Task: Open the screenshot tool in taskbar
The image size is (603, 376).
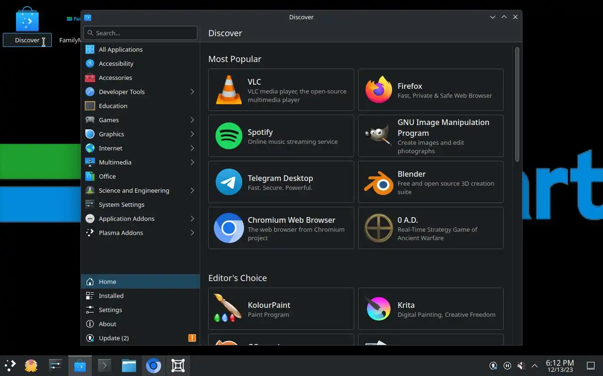Action: pos(178,365)
